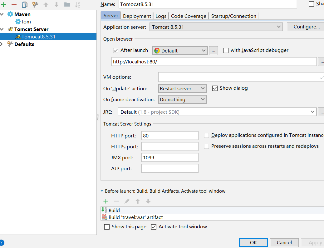324x248 pixels.
Task: Open On 'Update' action dropdown
Action: pyautogui.click(x=183, y=88)
